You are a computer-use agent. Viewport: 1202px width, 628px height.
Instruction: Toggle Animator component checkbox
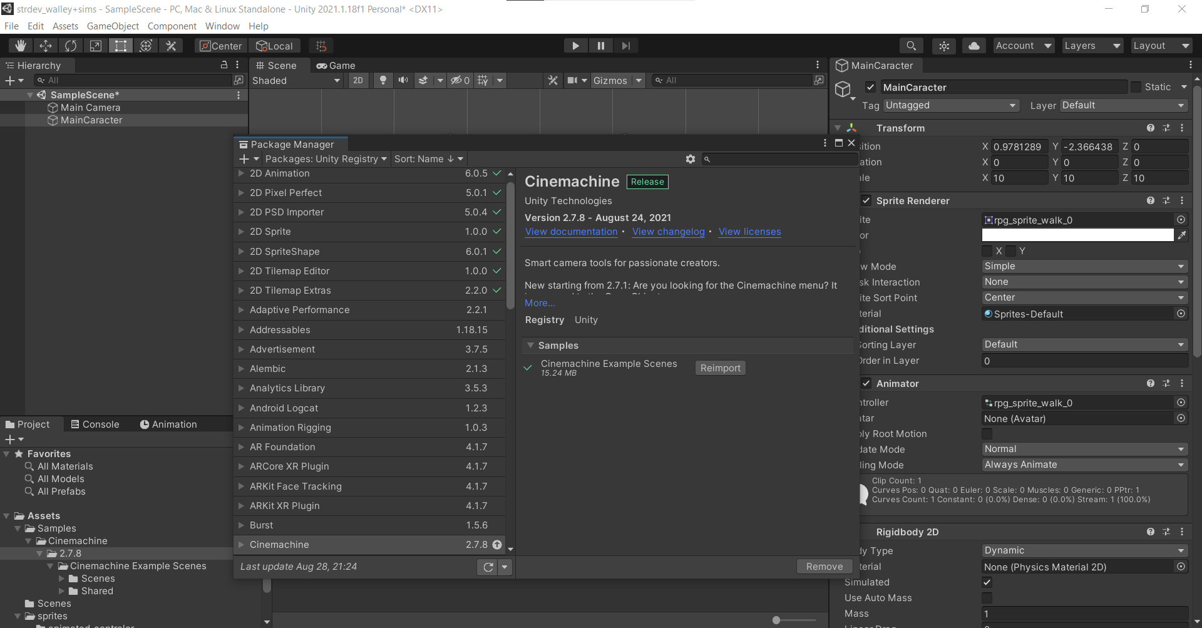(866, 383)
